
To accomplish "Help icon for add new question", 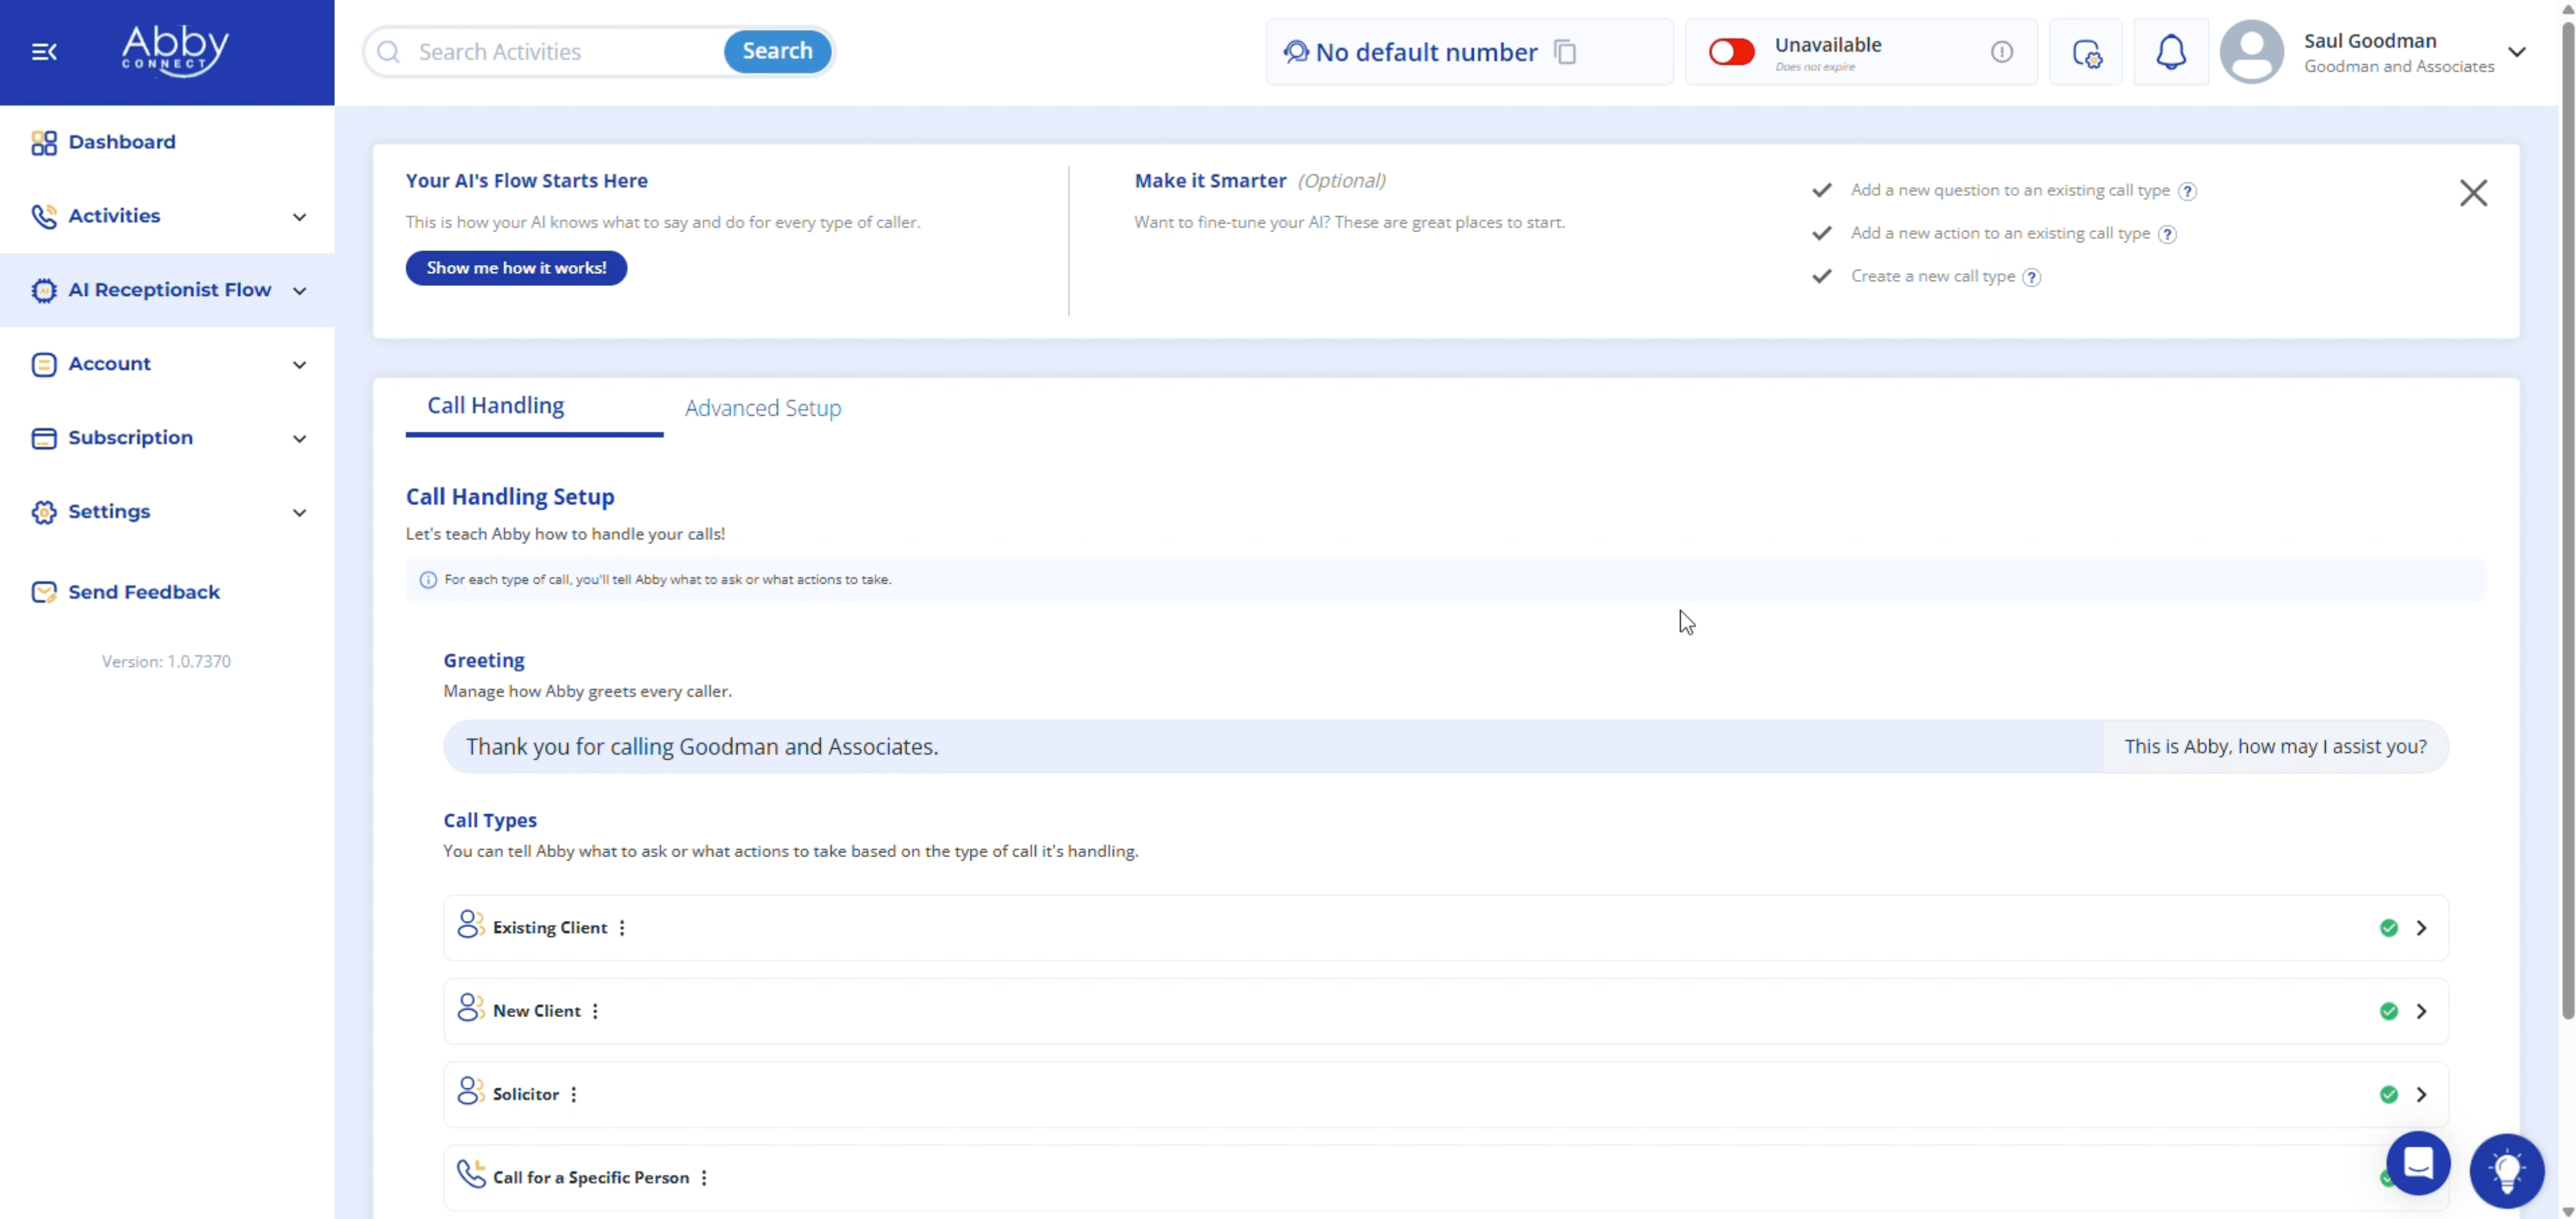I will [2187, 191].
